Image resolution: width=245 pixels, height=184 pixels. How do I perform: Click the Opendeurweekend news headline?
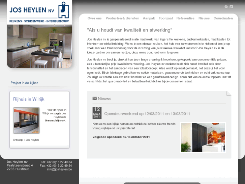pyautogui.click(x=147, y=114)
